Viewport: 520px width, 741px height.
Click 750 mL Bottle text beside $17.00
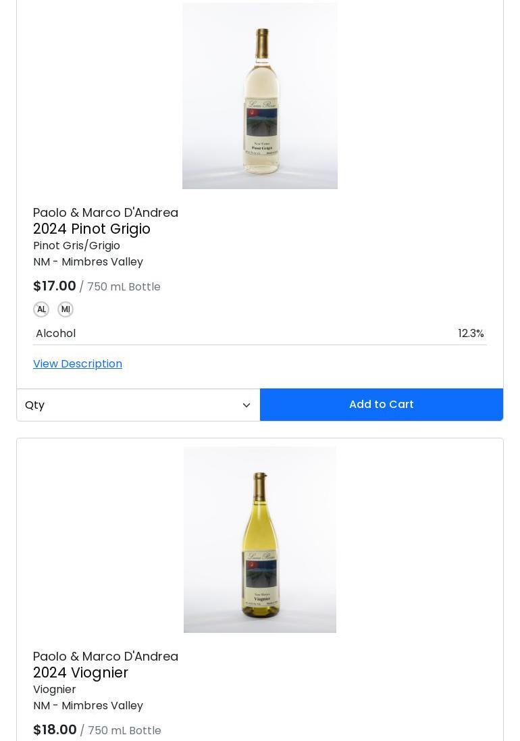[x=124, y=287]
